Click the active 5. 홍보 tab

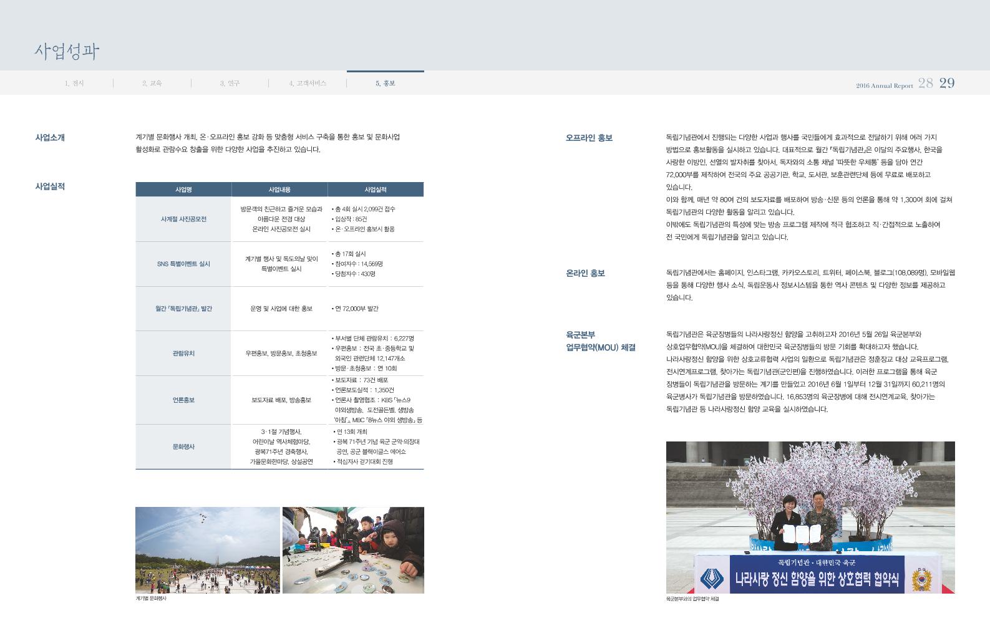(385, 83)
